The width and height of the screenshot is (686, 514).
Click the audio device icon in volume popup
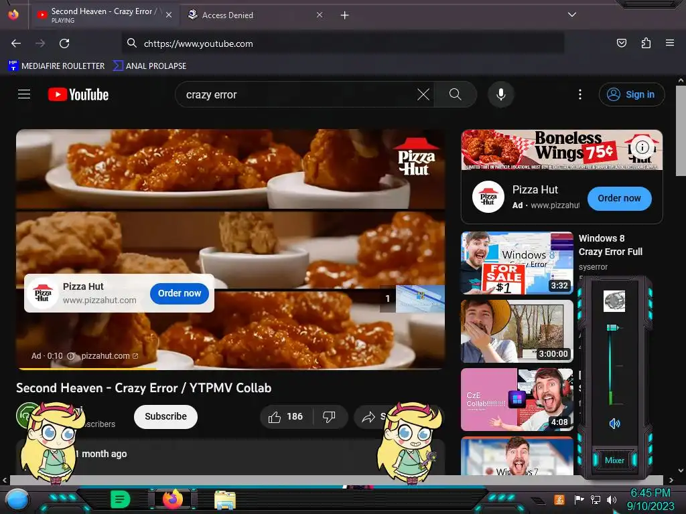pyautogui.click(x=614, y=301)
